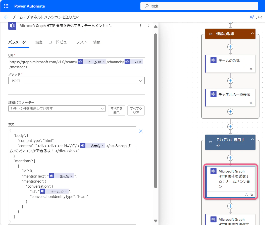
Task: Click the loop icon on それぞれに適用する
Action: tap(211, 142)
